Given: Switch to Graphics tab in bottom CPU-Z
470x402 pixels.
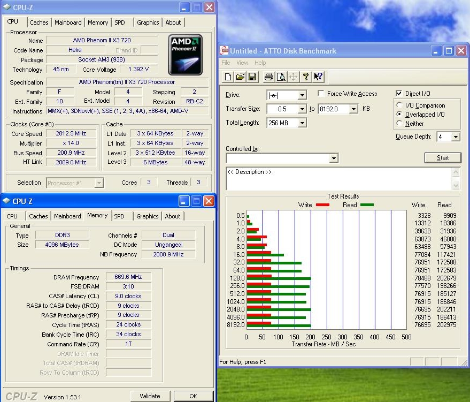Looking at the screenshot, I should point(147,216).
